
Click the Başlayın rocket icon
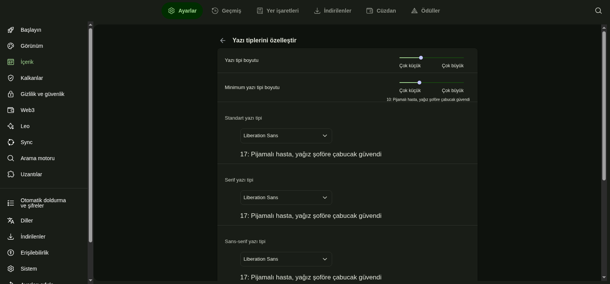tap(11, 30)
